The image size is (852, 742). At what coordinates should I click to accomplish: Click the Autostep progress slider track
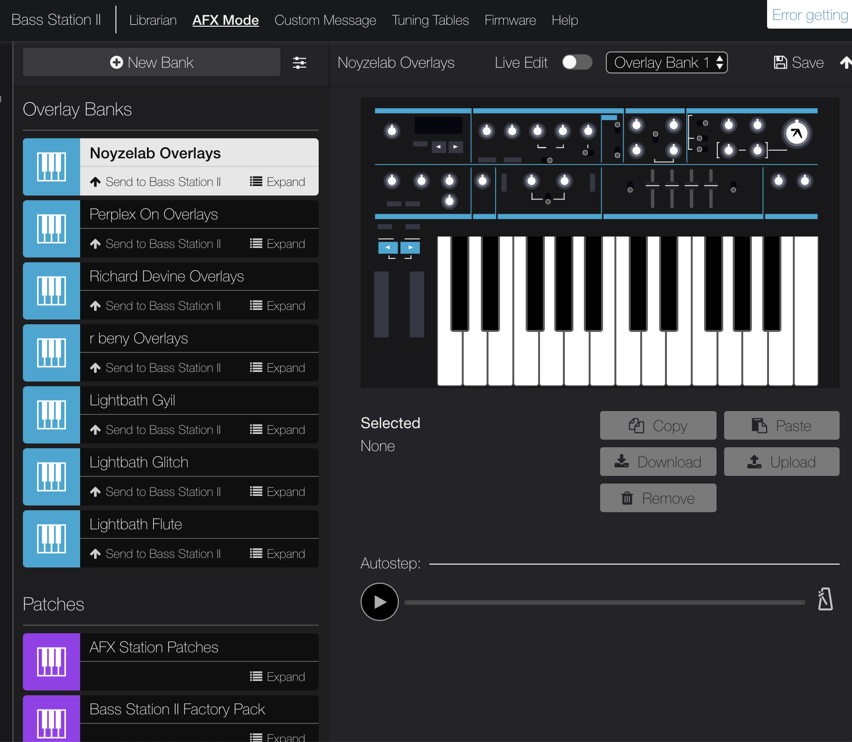(x=605, y=602)
